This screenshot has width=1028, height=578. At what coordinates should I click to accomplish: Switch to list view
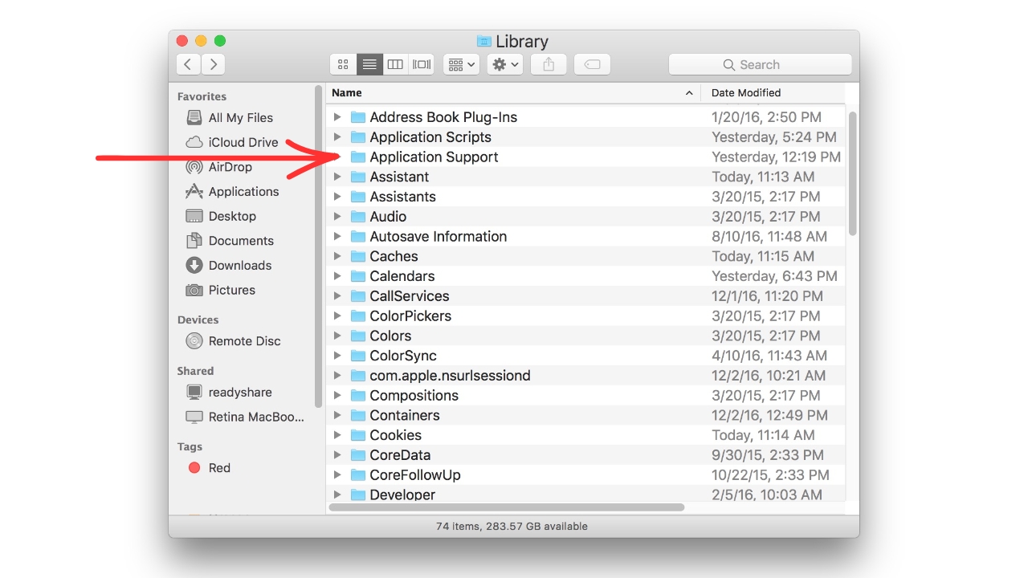pyautogui.click(x=369, y=64)
